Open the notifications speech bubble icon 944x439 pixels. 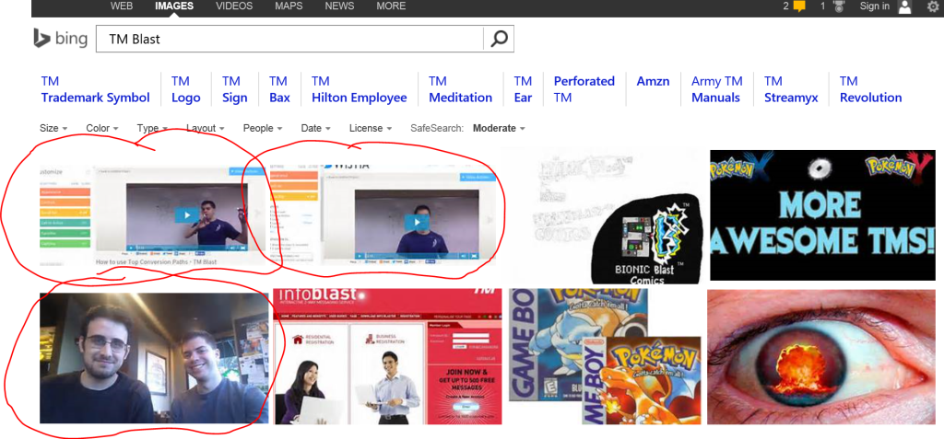coord(799,6)
